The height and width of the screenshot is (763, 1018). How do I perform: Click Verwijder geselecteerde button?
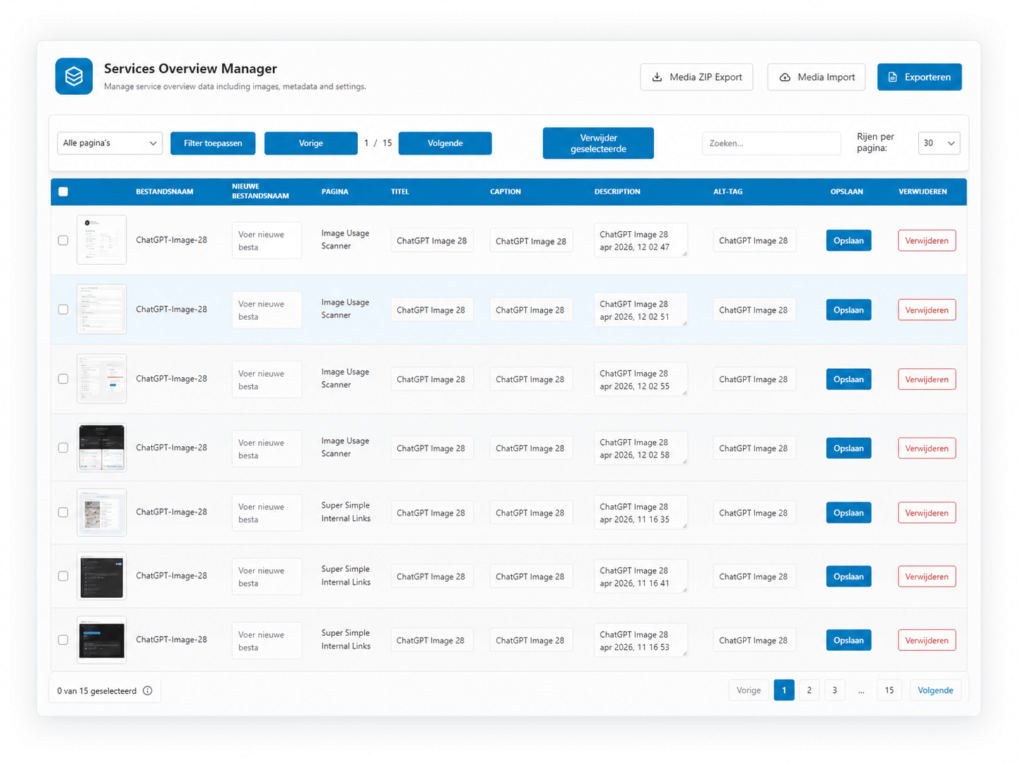coord(598,143)
